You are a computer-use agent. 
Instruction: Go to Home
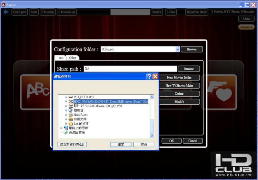click(x=171, y=12)
